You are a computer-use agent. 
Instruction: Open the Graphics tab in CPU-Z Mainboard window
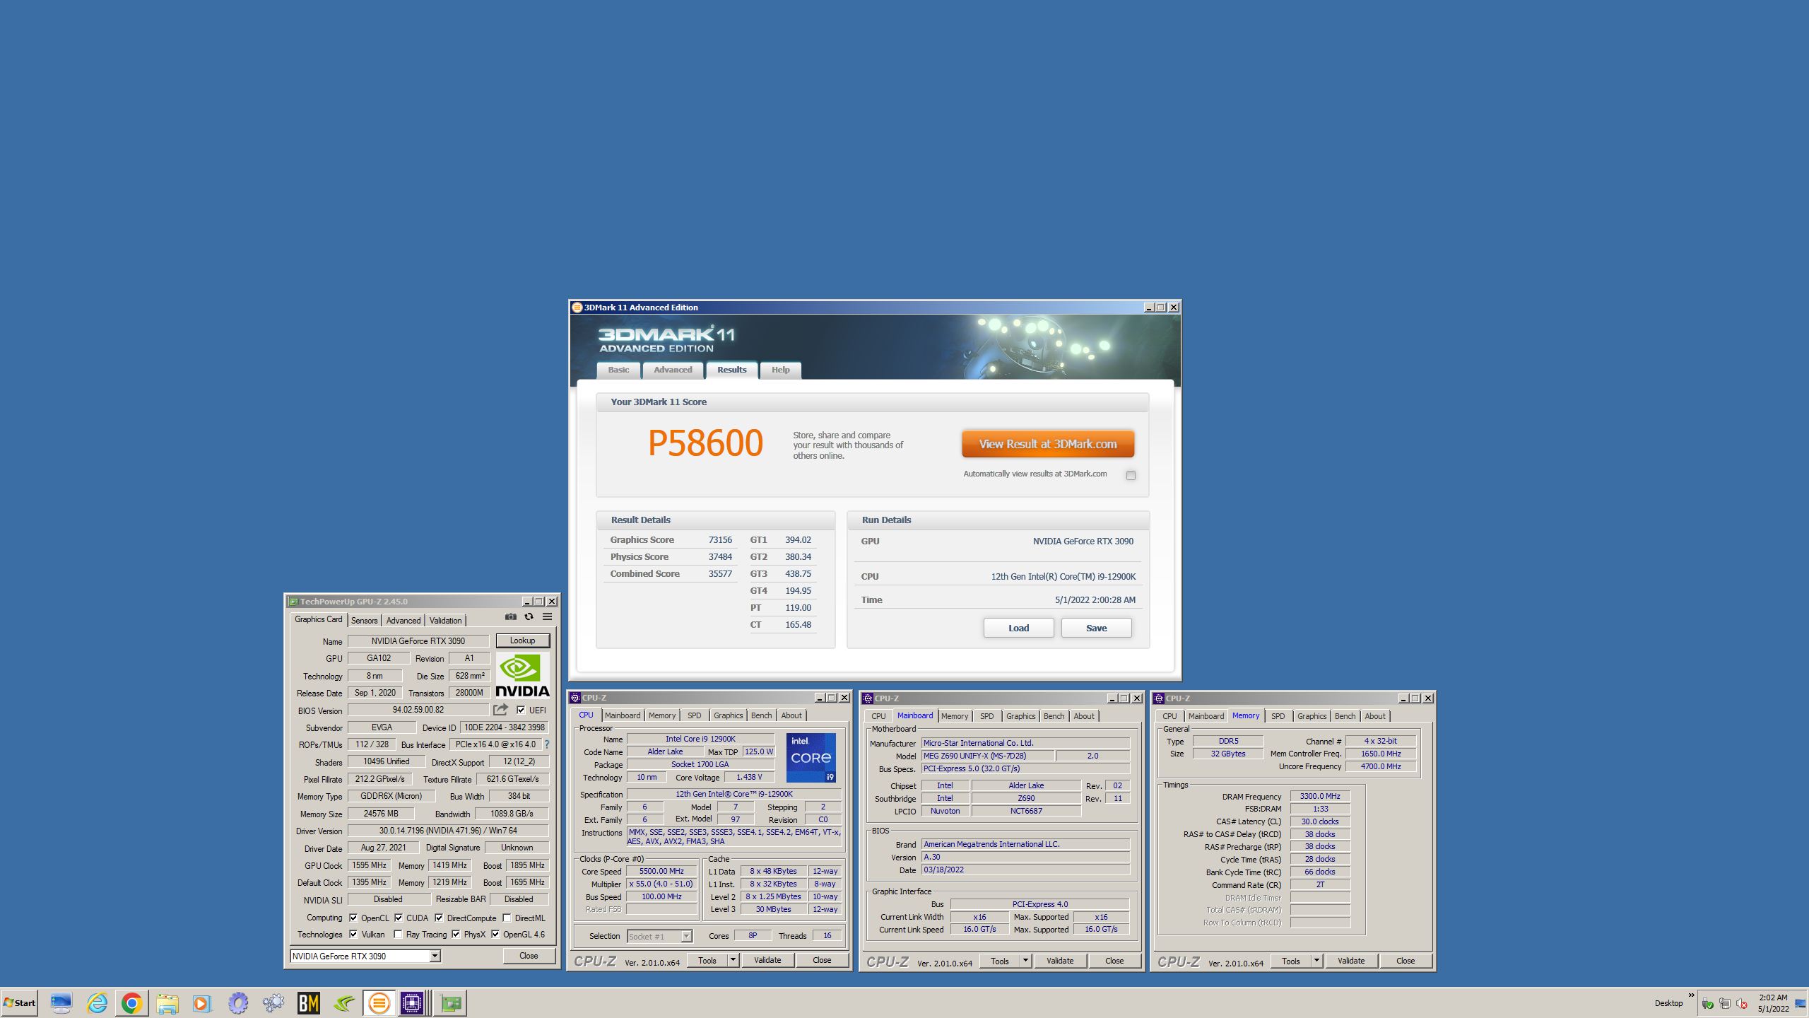pos(1020,716)
